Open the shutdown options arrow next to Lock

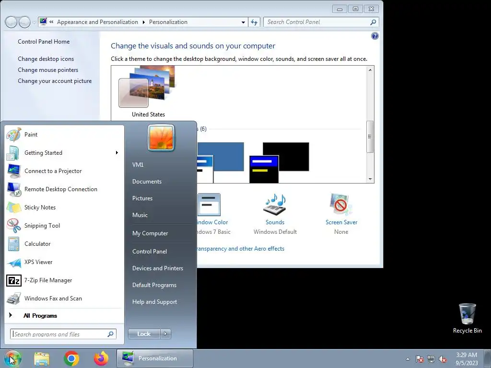[165, 334]
